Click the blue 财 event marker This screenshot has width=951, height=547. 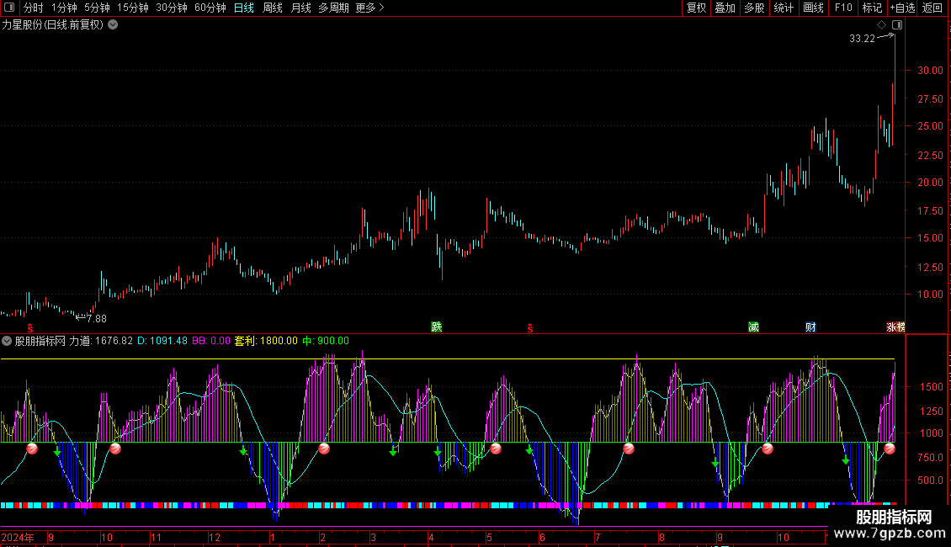(x=810, y=327)
